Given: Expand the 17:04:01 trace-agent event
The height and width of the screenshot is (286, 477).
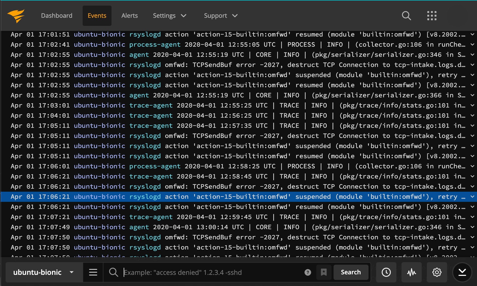Looking at the screenshot, I should tap(472, 115).
